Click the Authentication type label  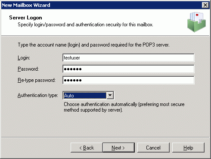[x=38, y=95]
